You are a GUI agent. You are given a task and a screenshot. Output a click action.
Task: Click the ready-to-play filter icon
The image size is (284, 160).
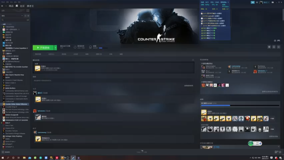28,16
